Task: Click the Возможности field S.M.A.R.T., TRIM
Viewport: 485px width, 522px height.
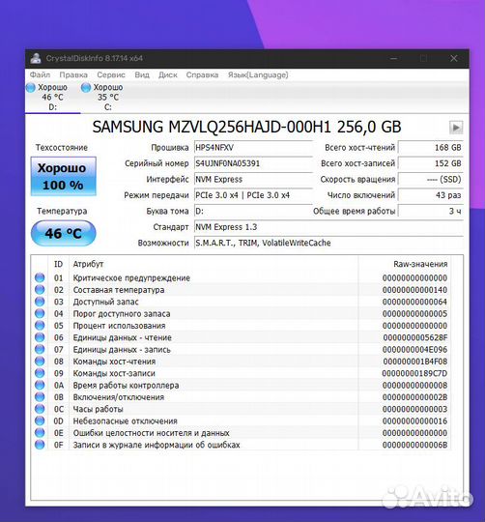Action: 328,243
